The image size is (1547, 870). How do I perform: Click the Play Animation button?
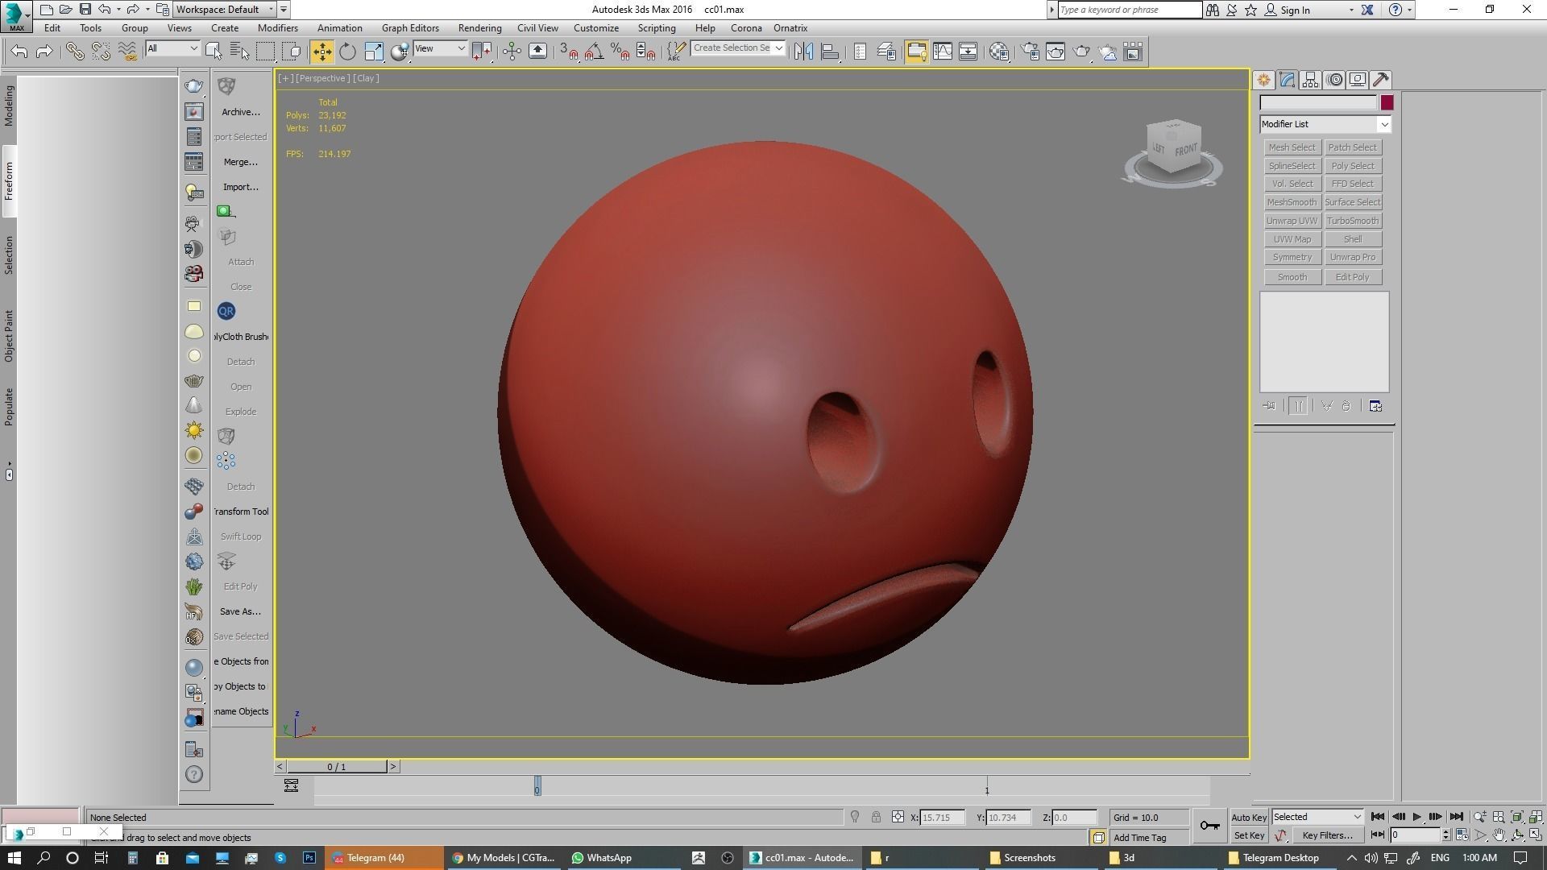tap(1416, 817)
